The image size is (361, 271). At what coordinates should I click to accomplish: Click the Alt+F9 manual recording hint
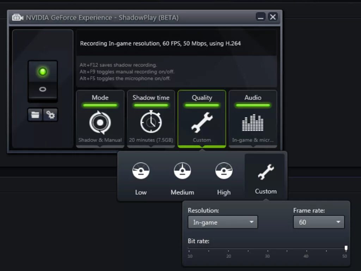(x=127, y=72)
